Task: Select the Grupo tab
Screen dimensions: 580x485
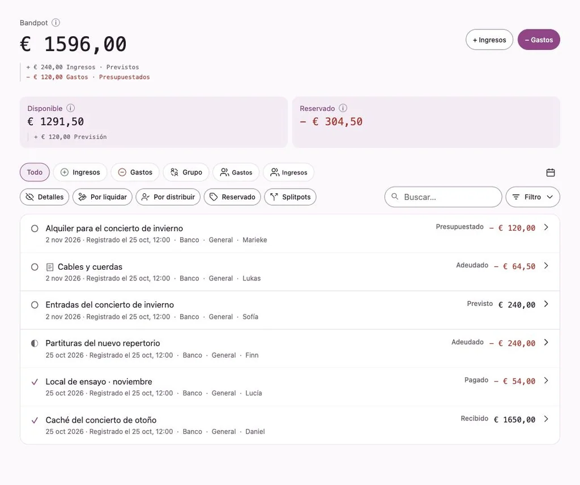Action: tap(186, 172)
